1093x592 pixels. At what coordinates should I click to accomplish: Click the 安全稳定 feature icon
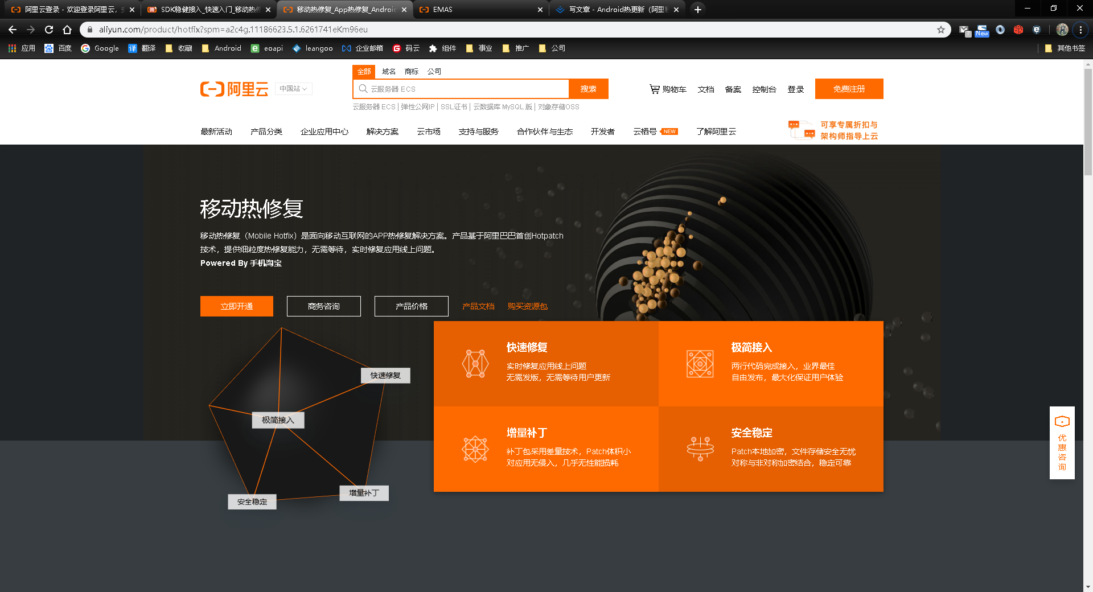[x=700, y=449]
